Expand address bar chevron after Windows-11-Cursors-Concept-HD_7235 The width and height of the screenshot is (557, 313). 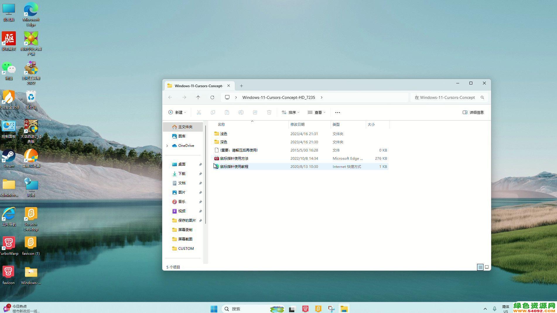pos(322,97)
